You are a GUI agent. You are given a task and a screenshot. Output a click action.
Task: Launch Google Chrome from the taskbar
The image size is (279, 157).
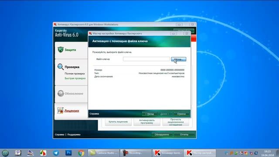point(81,153)
